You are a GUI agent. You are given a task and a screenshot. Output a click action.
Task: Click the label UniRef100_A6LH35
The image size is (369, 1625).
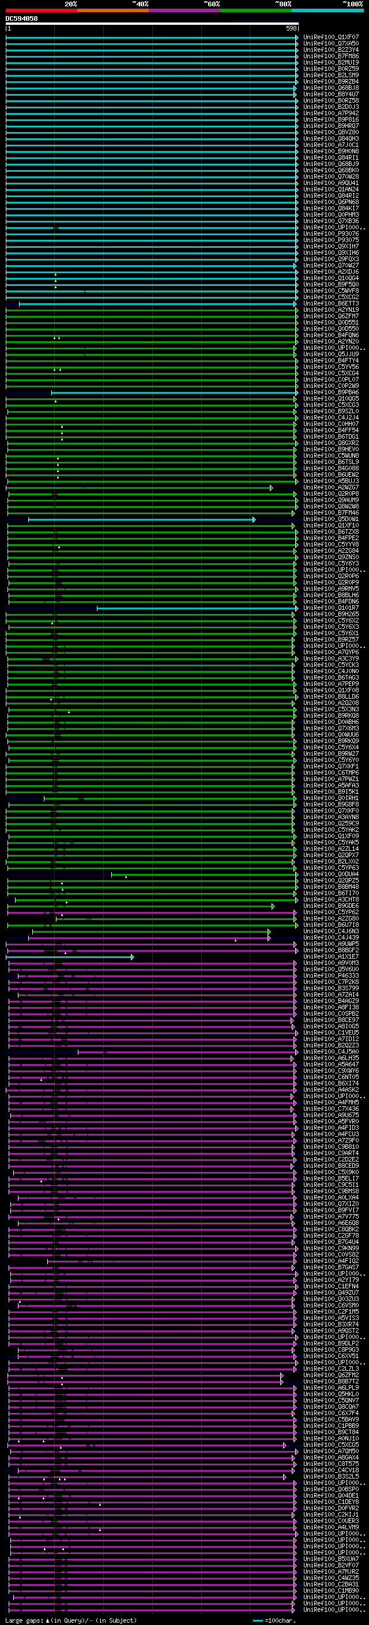click(331, 1058)
